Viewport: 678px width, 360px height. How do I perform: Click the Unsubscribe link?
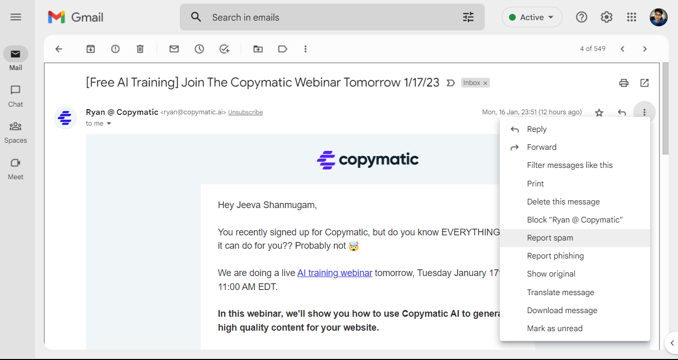[245, 112]
